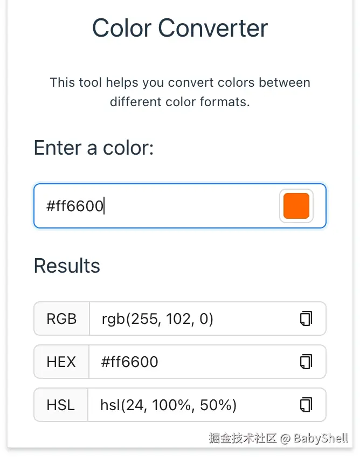
Task: Click the 100% saturation value in HSL
Action: [x=168, y=405]
